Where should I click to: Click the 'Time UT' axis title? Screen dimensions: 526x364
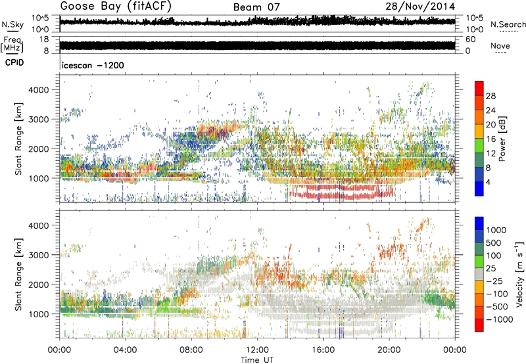257,360
